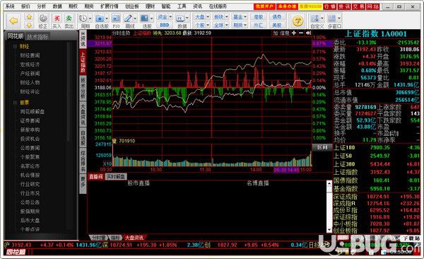Switch to the 技术指标 tab

[x=37, y=37]
